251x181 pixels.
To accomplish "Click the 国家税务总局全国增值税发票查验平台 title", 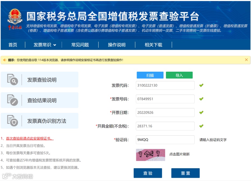I will coord(113,16).
